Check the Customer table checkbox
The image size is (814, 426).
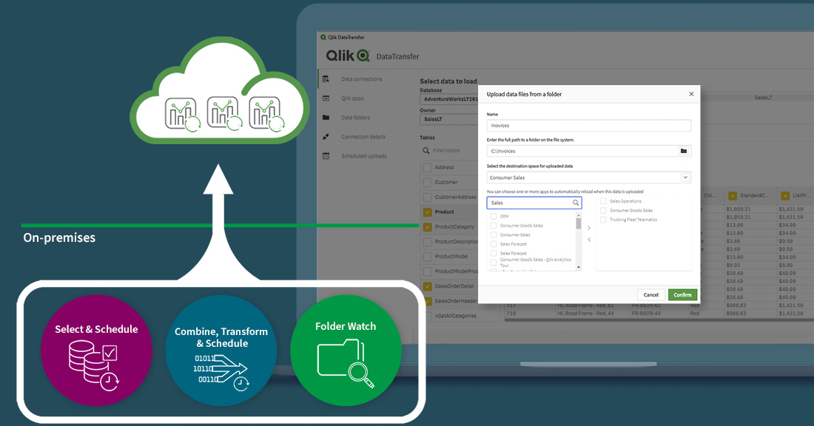427,183
